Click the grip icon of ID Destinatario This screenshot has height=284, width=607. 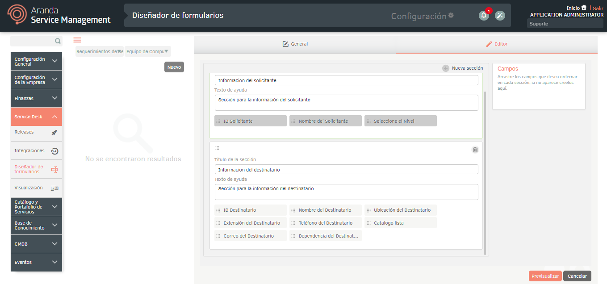click(x=218, y=210)
